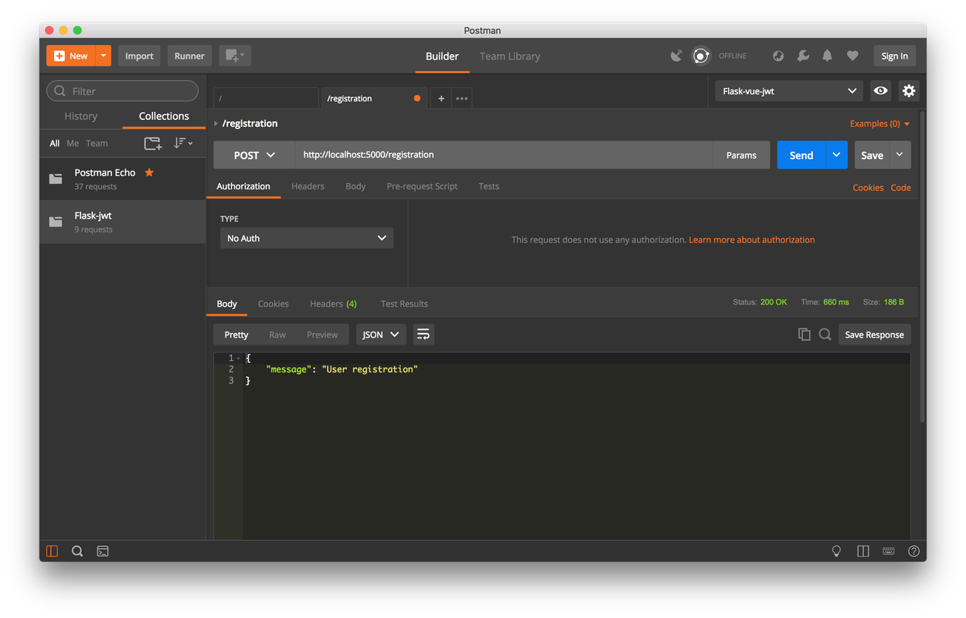966x618 pixels.
Task: Open manage environments gear icon
Action: 909,91
